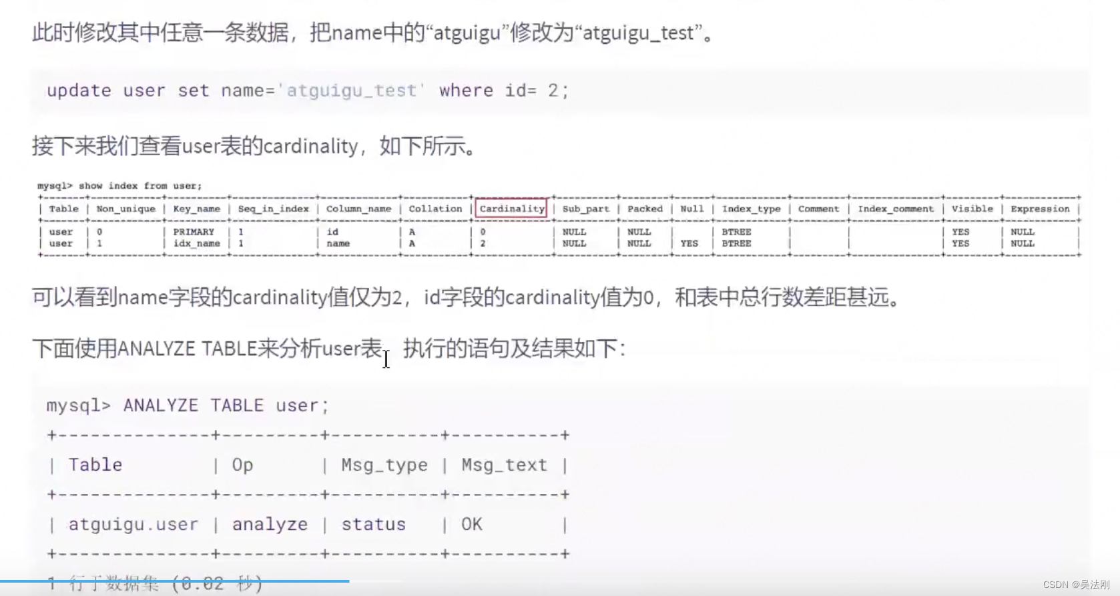Click the 'mysql> ANALYZE TABLE user;' command line
Screen dimensions: 1120x596
click(x=188, y=405)
